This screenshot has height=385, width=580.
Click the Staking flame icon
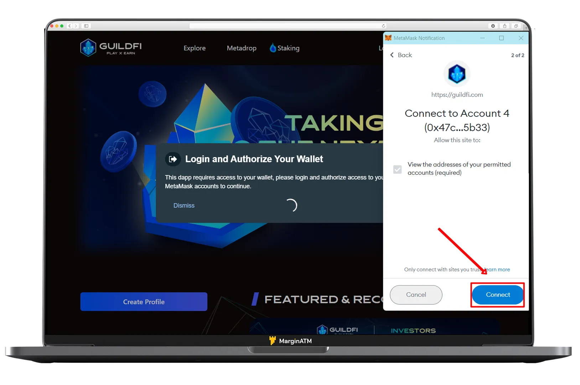click(273, 48)
